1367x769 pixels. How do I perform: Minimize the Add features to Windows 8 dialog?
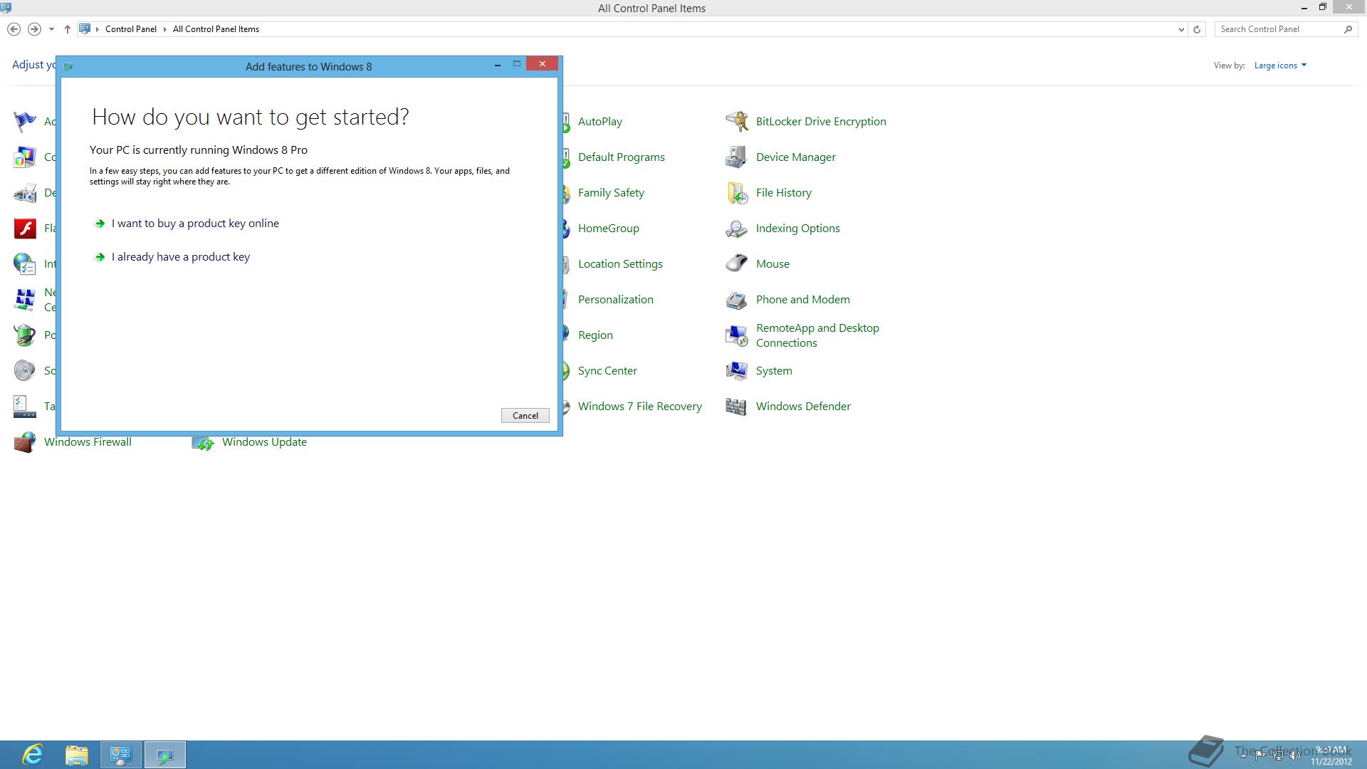coord(498,65)
